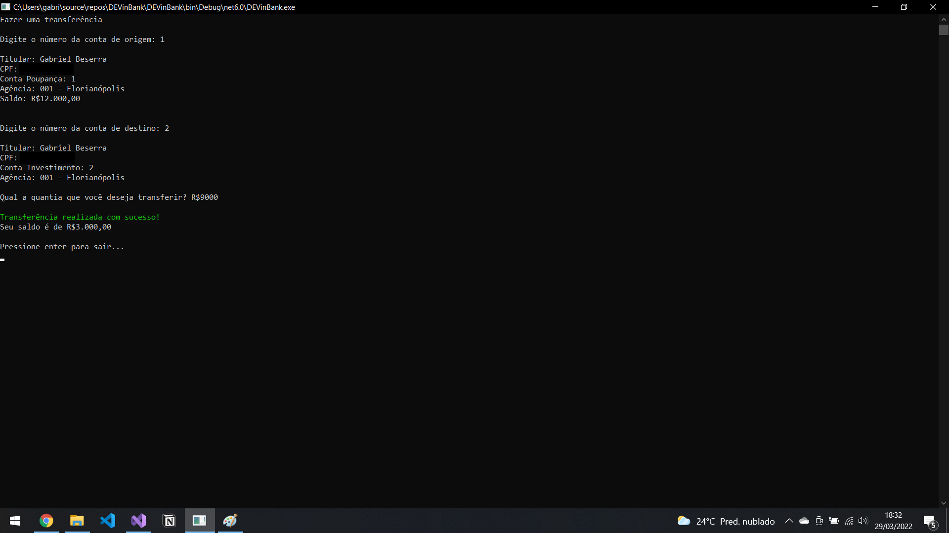Click the scrollbar down arrow
The width and height of the screenshot is (949, 533).
click(x=944, y=503)
